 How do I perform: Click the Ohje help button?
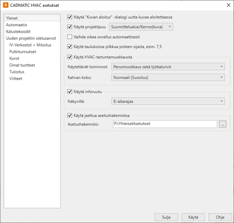click(220, 217)
